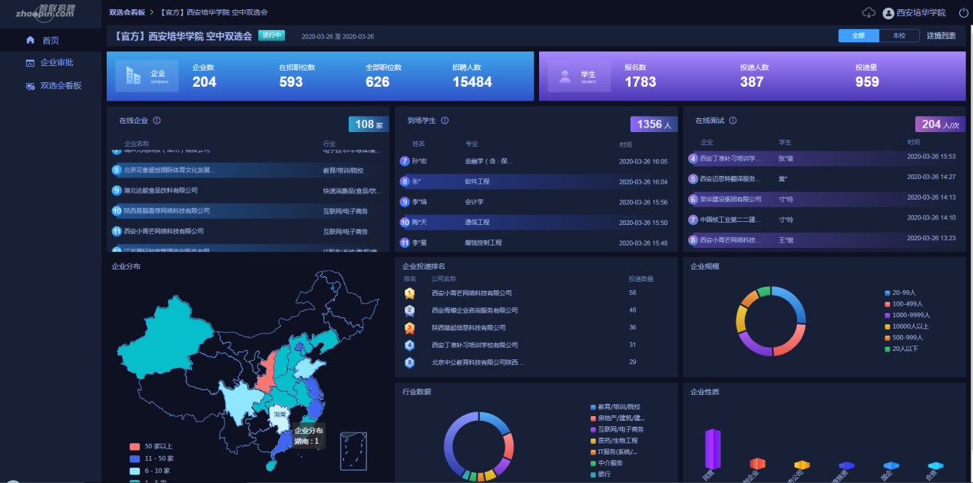Click info icon next to 在线企业

(157, 121)
